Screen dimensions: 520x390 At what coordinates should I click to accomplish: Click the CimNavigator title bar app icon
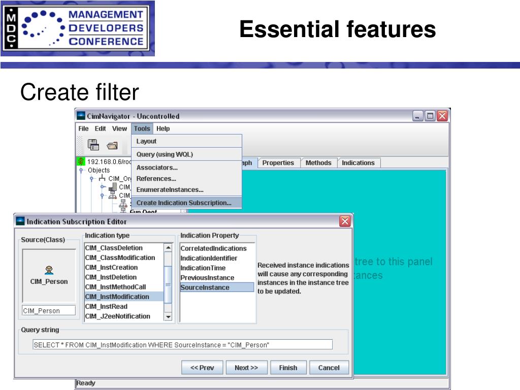[x=81, y=116]
